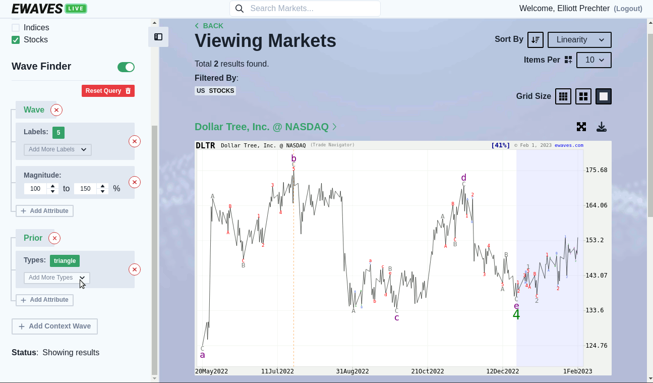Add attribute to the Prior block
Viewport: 653px width, 383px height.
[44, 300]
